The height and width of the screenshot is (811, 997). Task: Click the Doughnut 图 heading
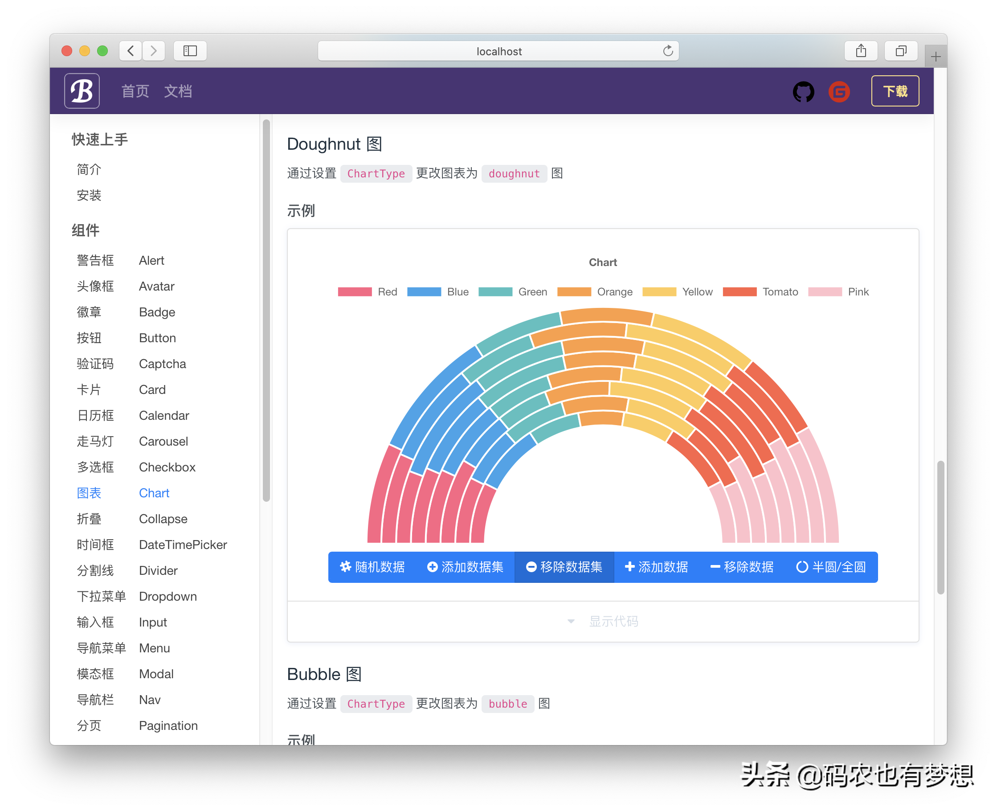(x=335, y=144)
